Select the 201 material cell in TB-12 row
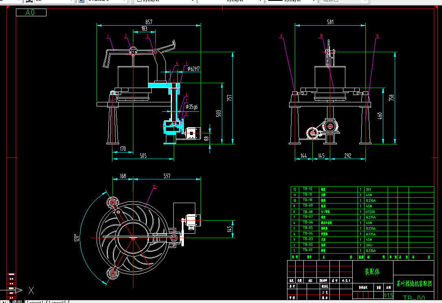 coord(376,189)
